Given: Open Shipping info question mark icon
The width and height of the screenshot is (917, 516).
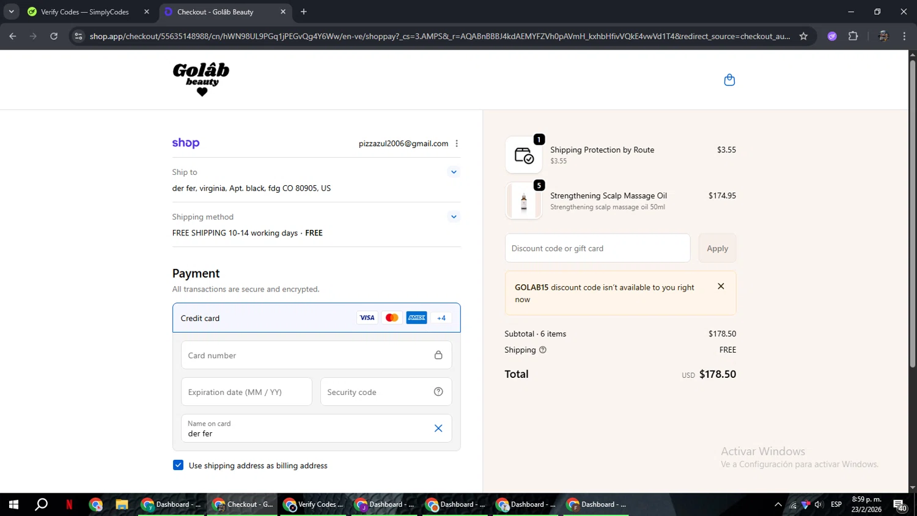Looking at the screenshot, I should tap(543, 350).
